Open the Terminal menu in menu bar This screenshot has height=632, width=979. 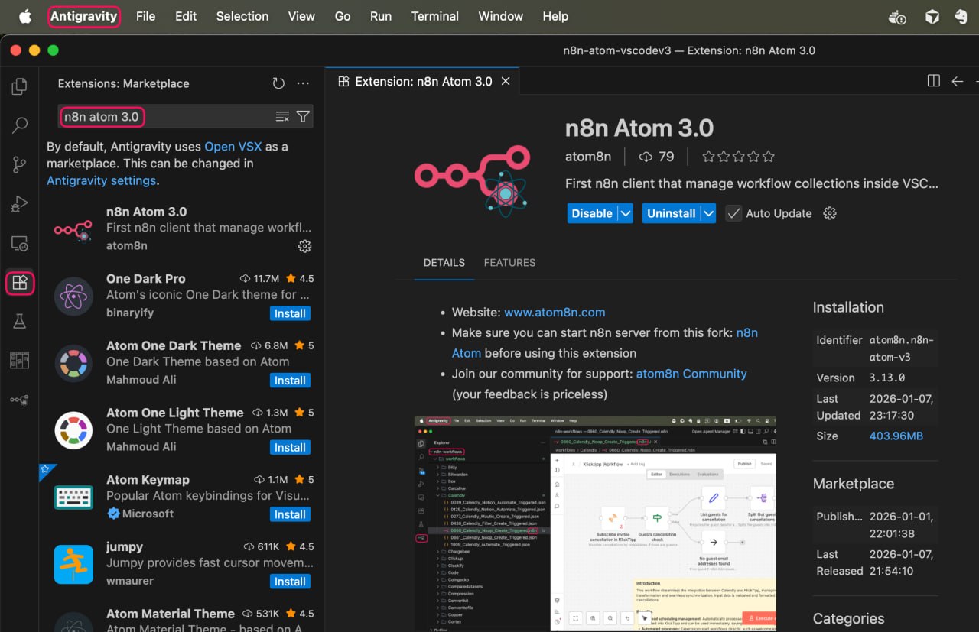(434, 16)
